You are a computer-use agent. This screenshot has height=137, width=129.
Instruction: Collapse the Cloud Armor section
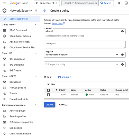35,25
